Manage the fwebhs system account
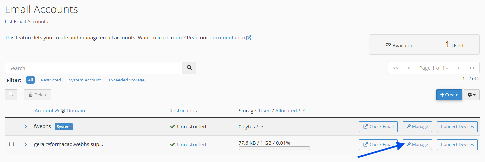The width and height of the screenshot is (485, 162). [x=417, y=126]
